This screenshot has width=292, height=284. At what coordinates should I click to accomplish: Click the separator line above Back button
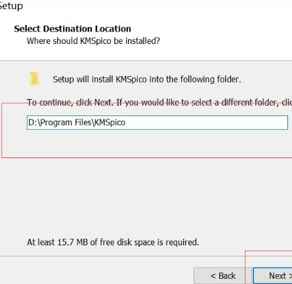click(123, 256)
